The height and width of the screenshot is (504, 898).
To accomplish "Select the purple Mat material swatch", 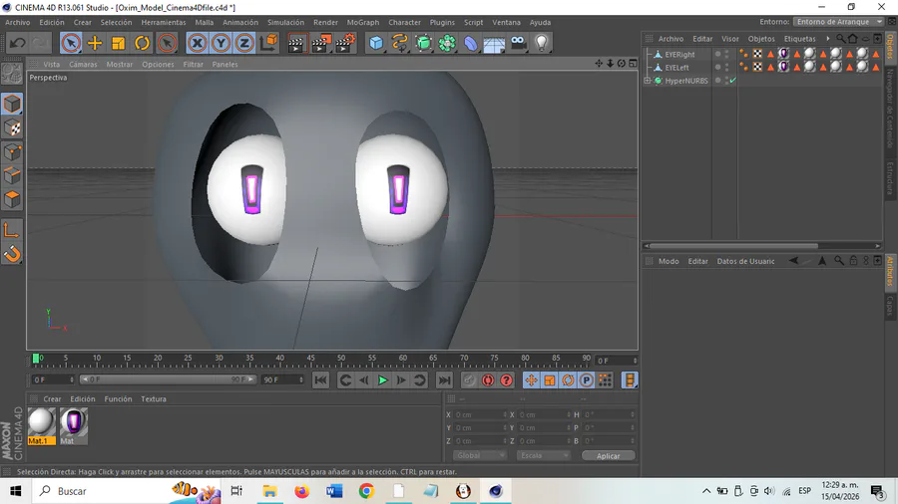I will (73, 423).
